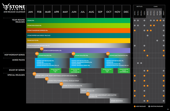Image resolution: width=170 pixels, height=111 pixels.
Task: Click the 'DRAFT' column label
Action: 164,13
